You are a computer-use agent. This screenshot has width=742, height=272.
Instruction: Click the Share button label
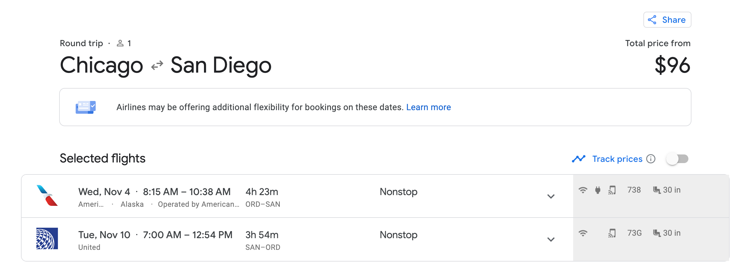click(x=674, y=20)
